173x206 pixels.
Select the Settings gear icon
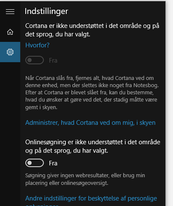click(10, 52)
